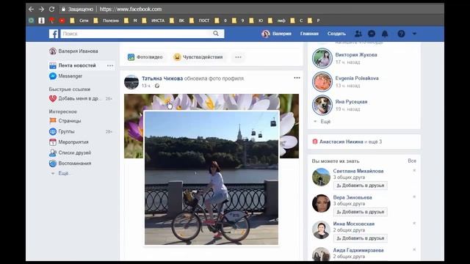Expand Ещё in left sidebar
The width and height of the screenshot is (470, 264).
click(60, 173)
